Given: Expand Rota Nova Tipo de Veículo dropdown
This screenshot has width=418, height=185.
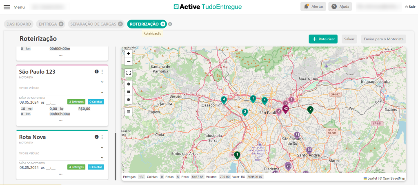Looking at the screenshot, I should [x=102, y=158].
